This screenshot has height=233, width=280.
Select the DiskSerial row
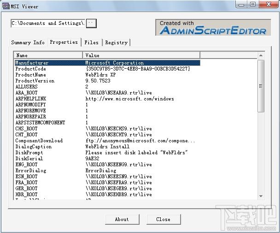(107, 158)
